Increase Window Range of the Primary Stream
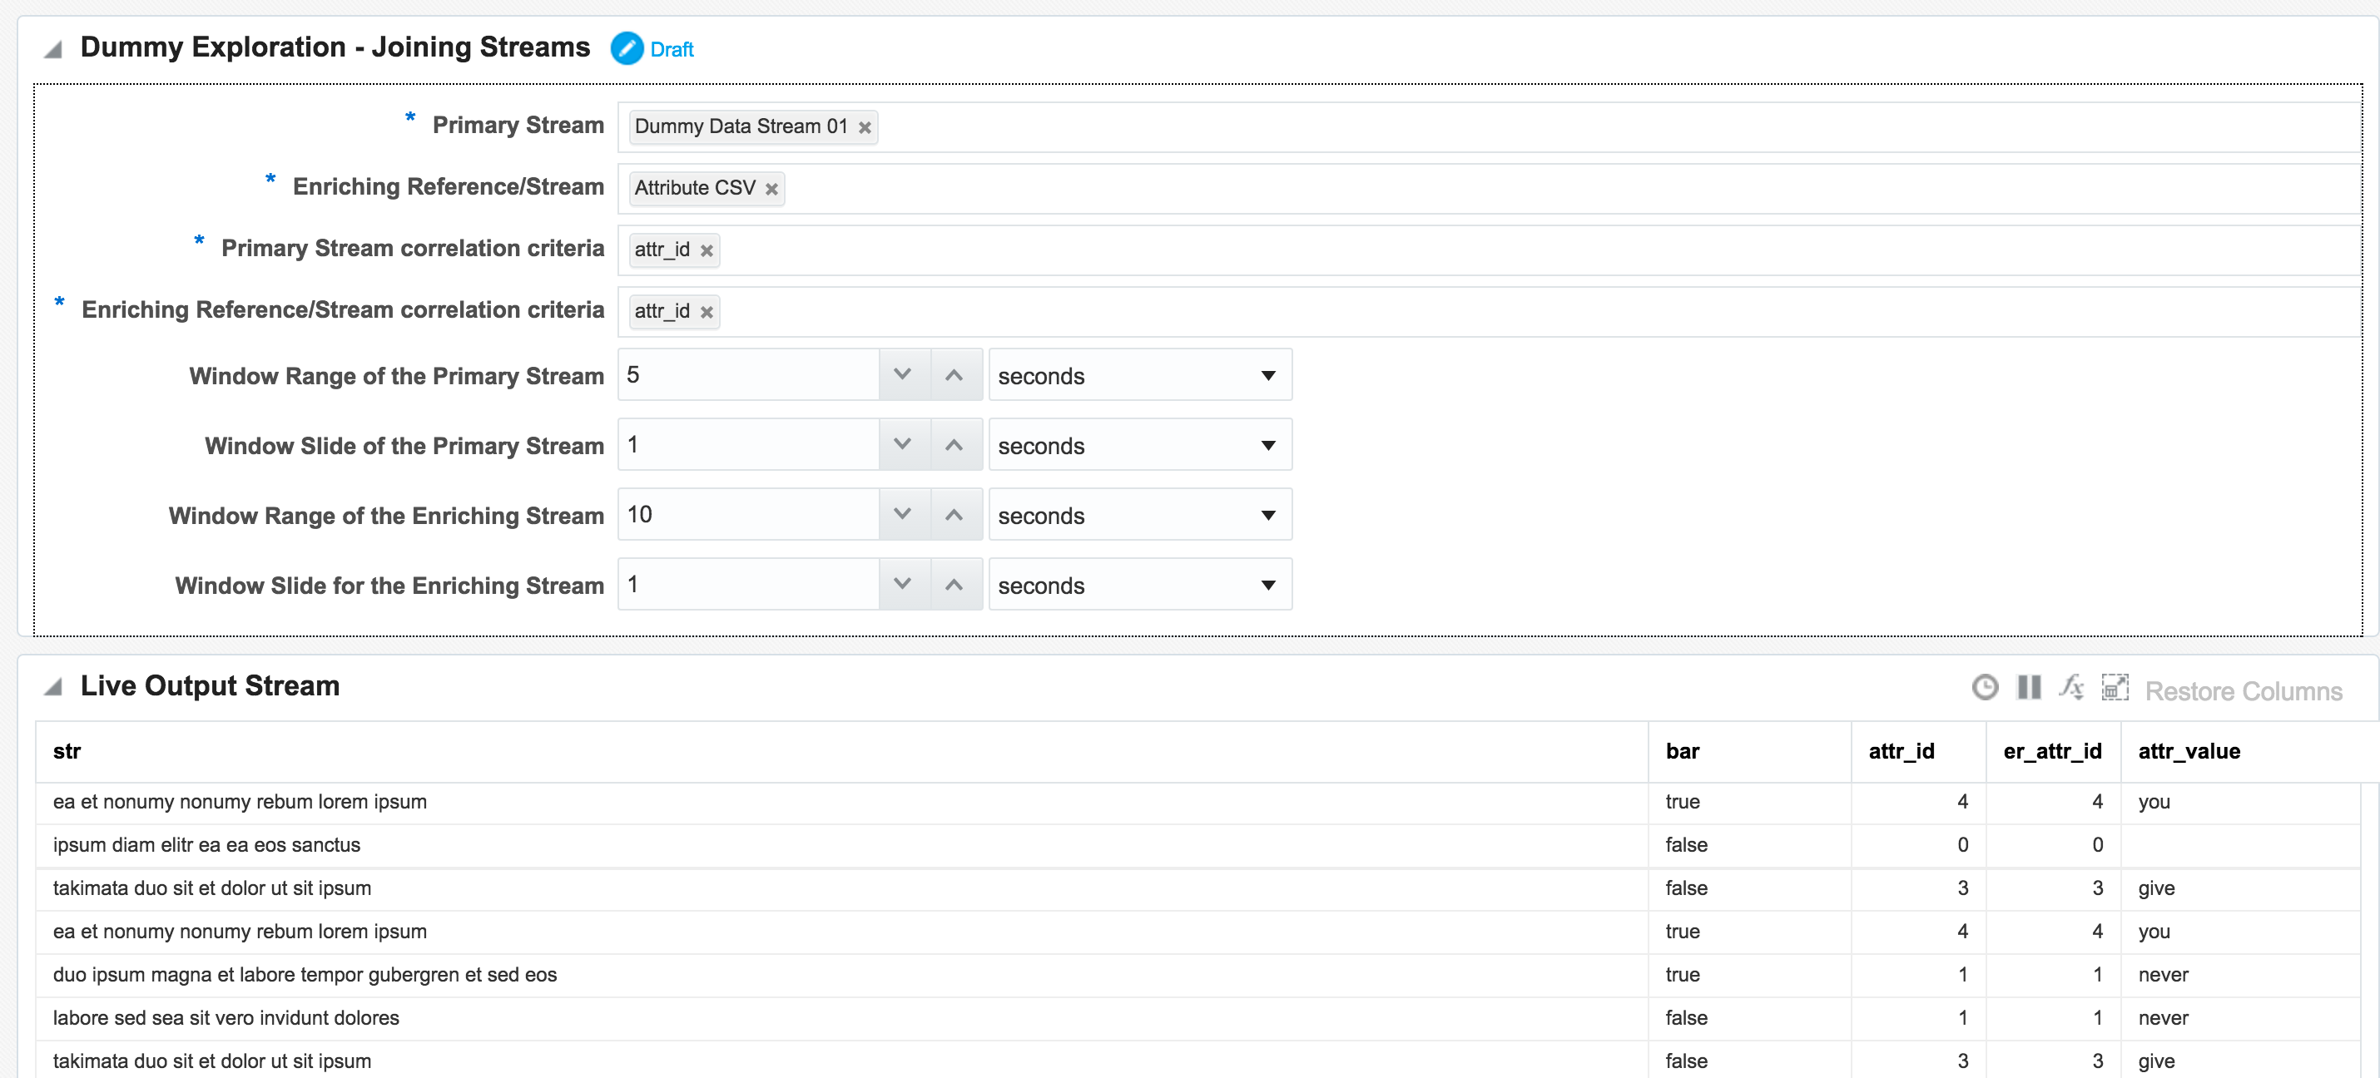Image resolution: width=2380 pixels, height=1078 pixels. (954, 375)
